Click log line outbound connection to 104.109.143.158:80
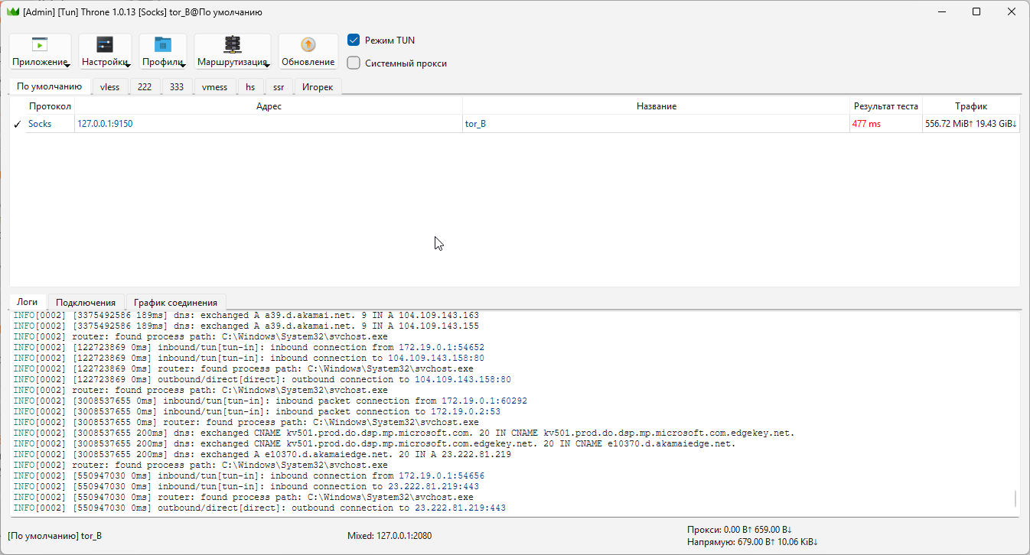The height and width of the screenshot is (555, 1030). pyautogui.click(x=262, y=379)
